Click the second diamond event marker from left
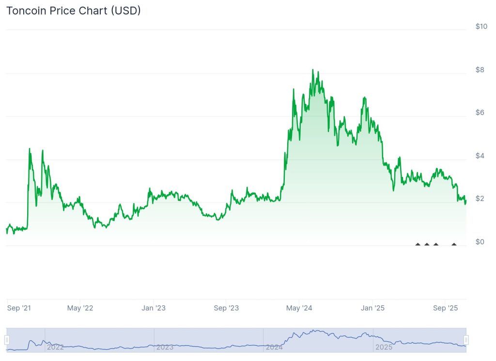Screen dimensions: 496x361 tap(427, 245)
